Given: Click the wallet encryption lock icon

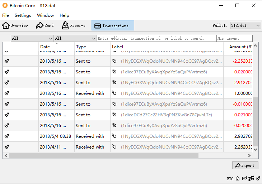Looking at the screenshot, I should point(238,178).
